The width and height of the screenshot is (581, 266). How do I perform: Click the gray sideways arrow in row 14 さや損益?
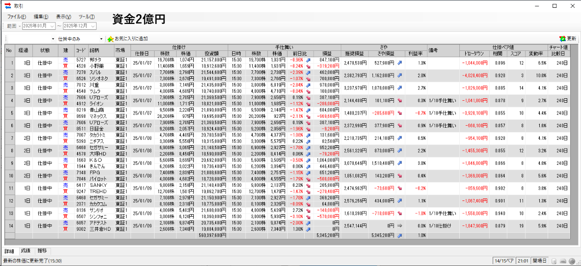[400, 226]
